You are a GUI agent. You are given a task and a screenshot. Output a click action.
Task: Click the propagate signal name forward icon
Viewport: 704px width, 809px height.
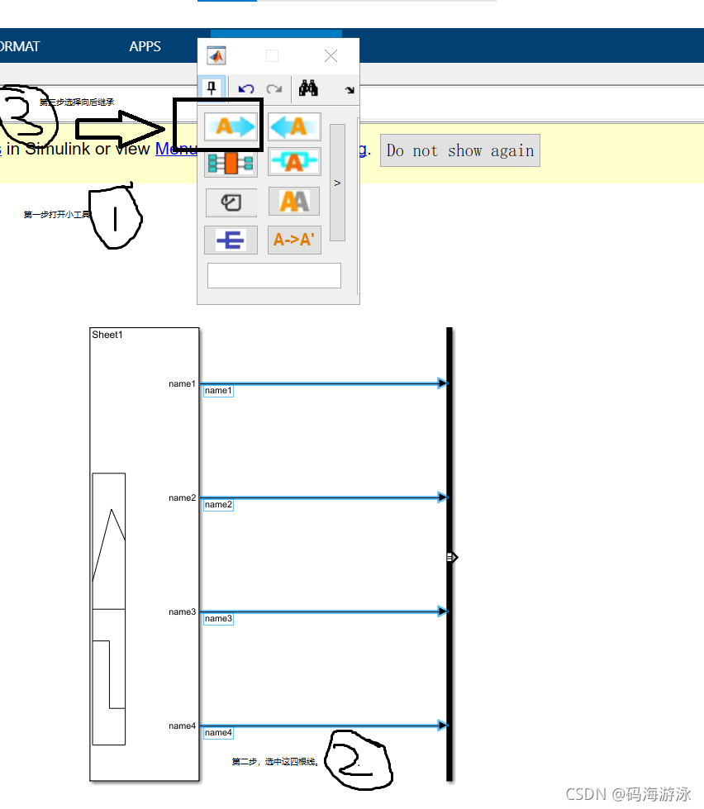pos(231,126)
